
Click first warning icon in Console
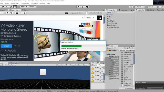coord(93,68)
